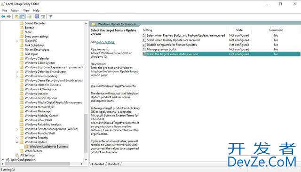Collapse the User Configuration node
The height and width of the screenshot is (172, 301).
click(3, 160)
